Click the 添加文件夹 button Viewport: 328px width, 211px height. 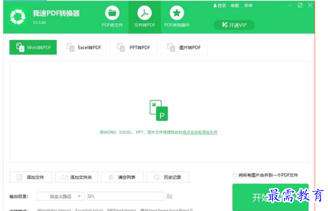click(x=77, y=177)
